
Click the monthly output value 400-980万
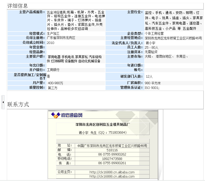tap(55, 83)
